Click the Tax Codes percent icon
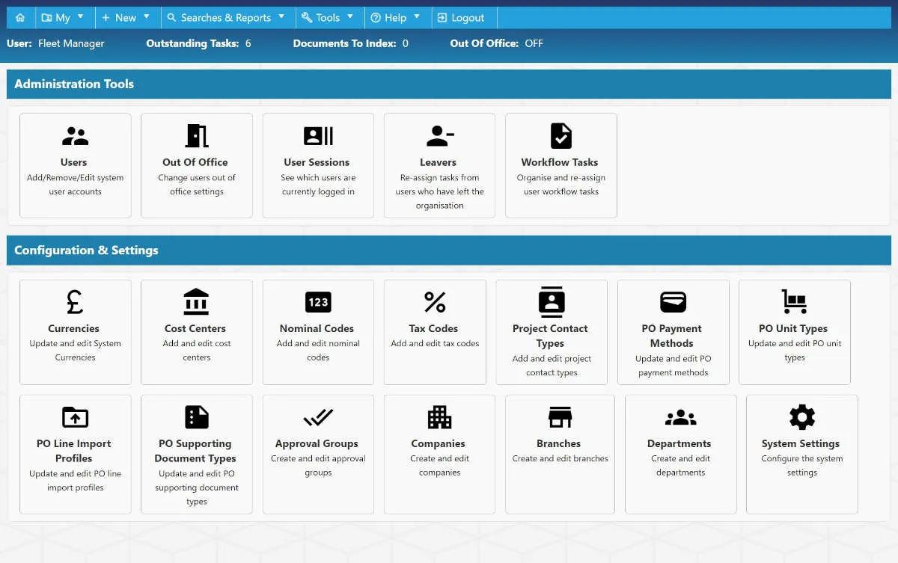898x563 pixels. (x=435, y=302)
